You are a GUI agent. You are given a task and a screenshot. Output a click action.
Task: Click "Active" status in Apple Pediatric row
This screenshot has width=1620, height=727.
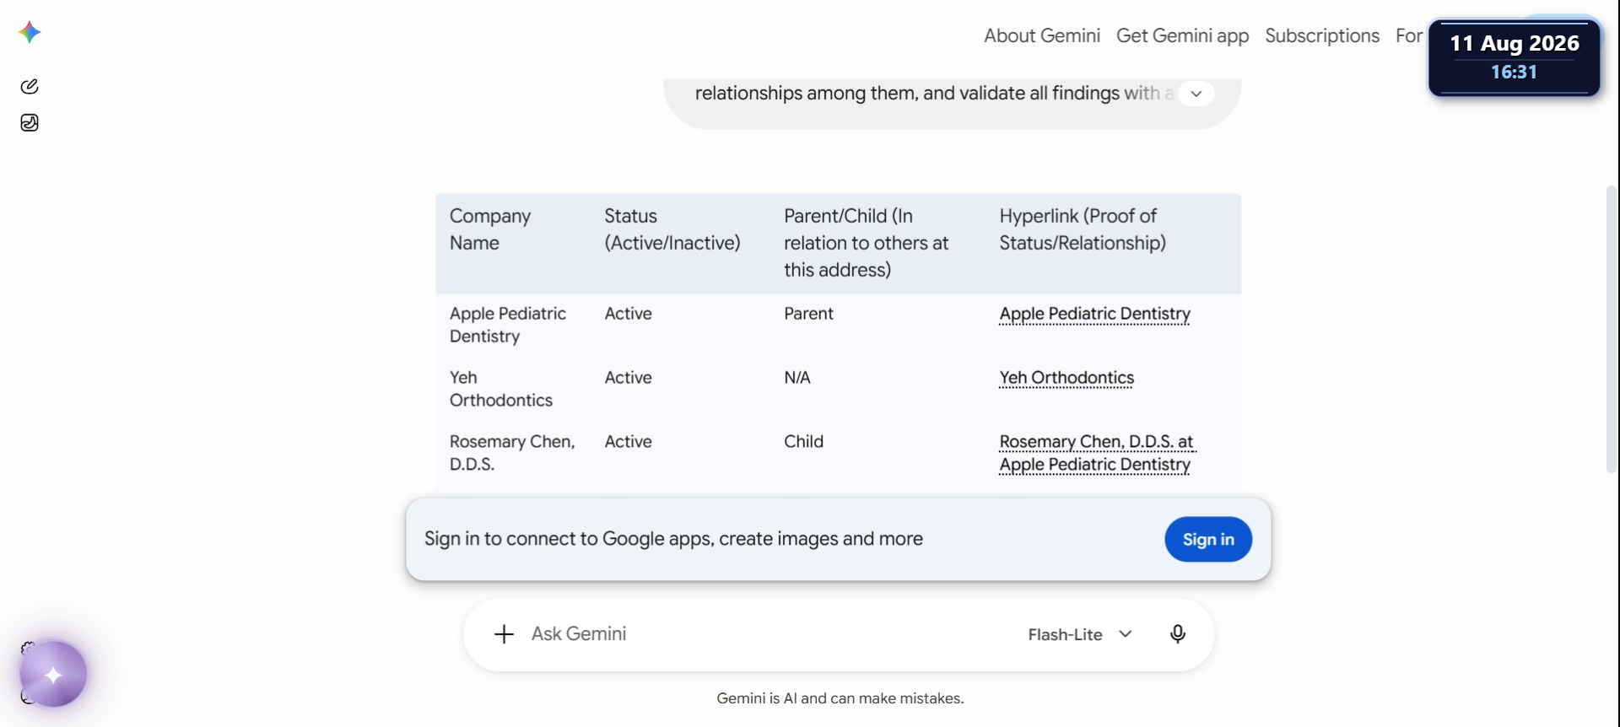click(x=628, y=314)
